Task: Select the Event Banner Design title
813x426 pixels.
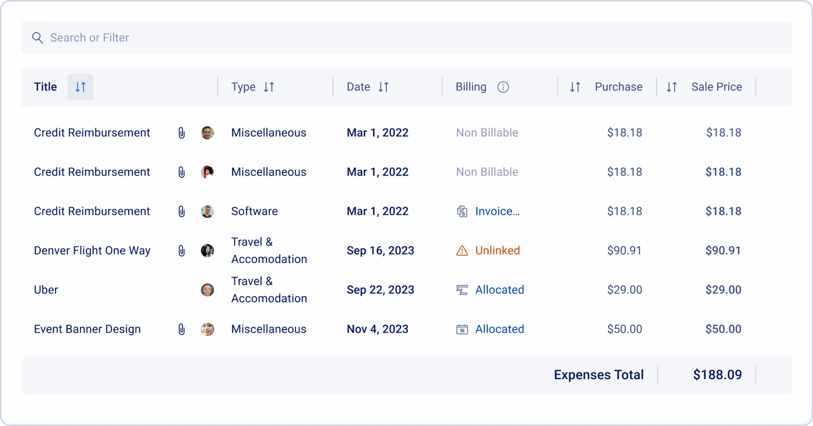Action: [x=87, y=329]
